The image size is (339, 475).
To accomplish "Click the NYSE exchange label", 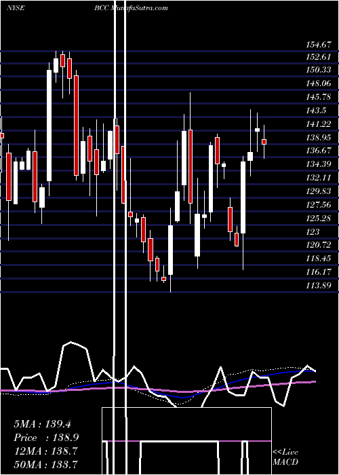I will click(x=16, y=8).
